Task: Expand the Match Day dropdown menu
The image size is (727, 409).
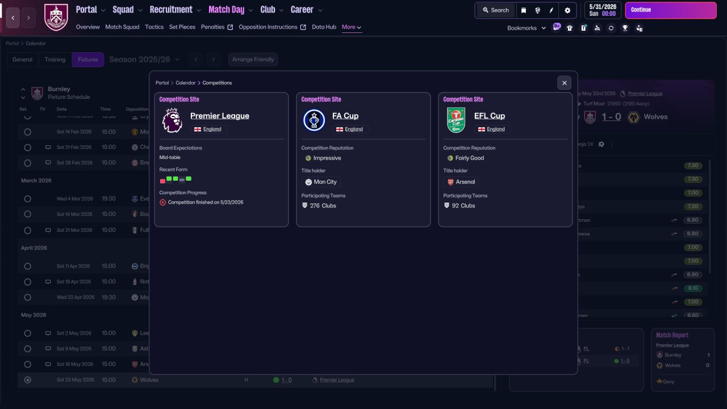Action: pos(250,10)
